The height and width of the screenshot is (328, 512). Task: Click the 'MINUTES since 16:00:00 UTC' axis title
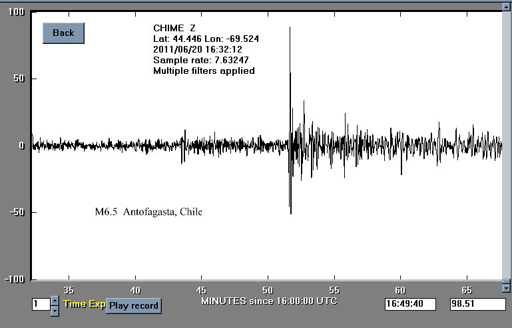pyautogui.click(x=269, y=301)
